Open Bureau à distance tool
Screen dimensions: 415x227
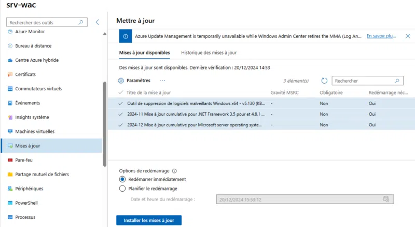coord(33,46)
